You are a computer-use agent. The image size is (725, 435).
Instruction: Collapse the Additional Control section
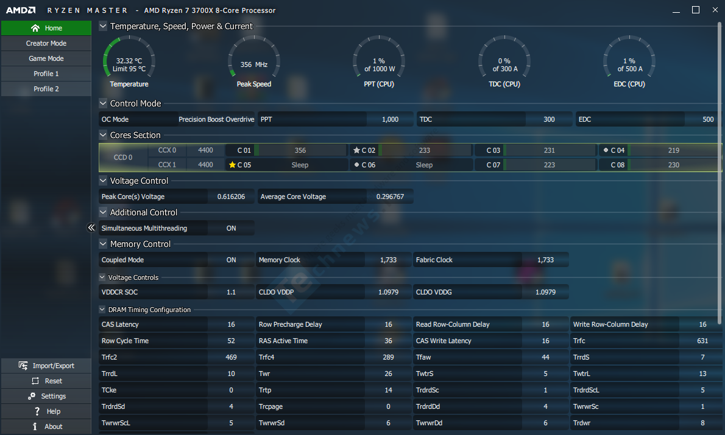point(103,212)
